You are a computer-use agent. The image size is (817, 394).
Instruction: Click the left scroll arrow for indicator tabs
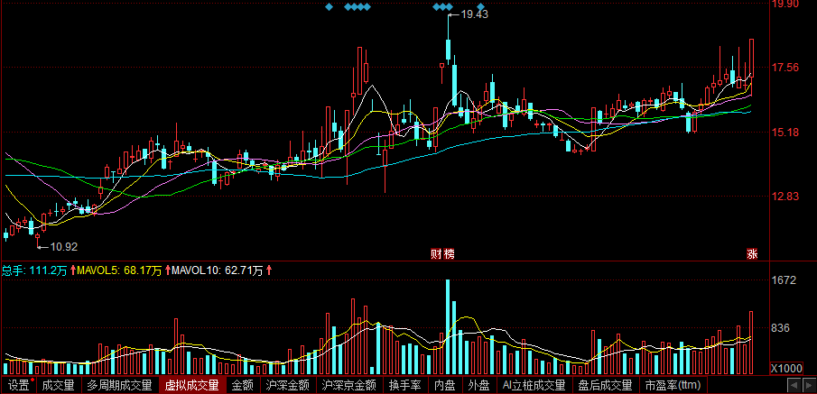coord(794,386)
